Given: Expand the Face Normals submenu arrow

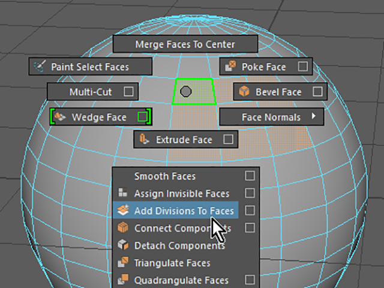Looking at the screenshot, I should (x=314, y=116).
